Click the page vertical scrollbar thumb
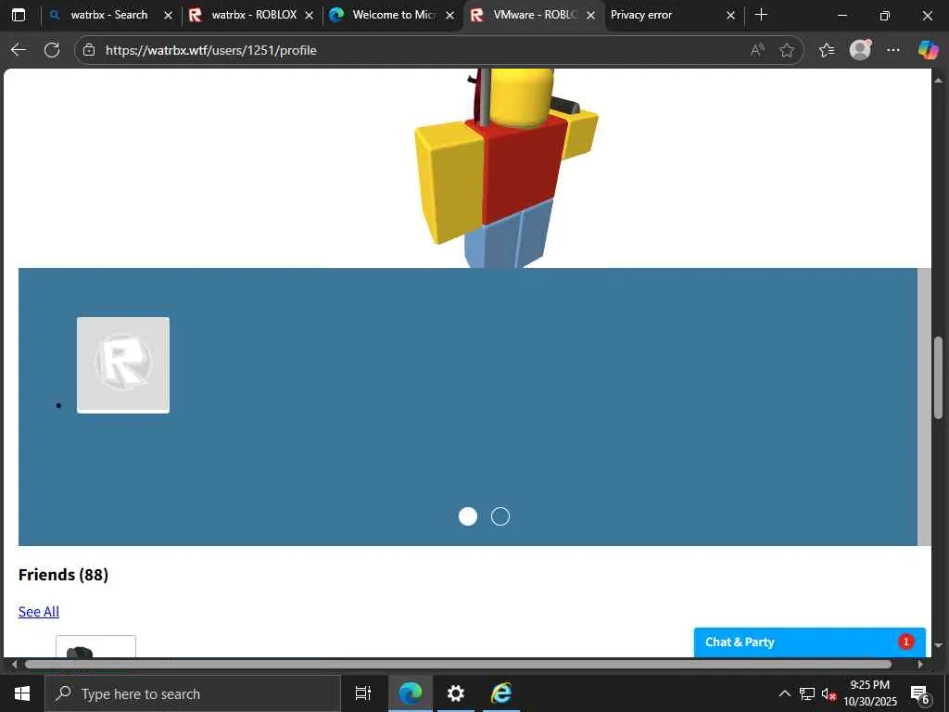The height and width of the screenshot is (712, 949). point(938,377)
